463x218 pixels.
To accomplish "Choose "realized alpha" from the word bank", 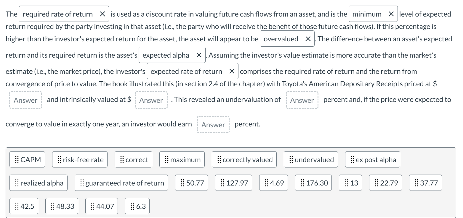I will click(x=38, y=183).
